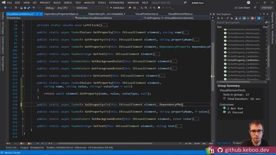Open the Diagnostic Tools side tab
This screenshot has width=276, height=155.
pos(273,20)
